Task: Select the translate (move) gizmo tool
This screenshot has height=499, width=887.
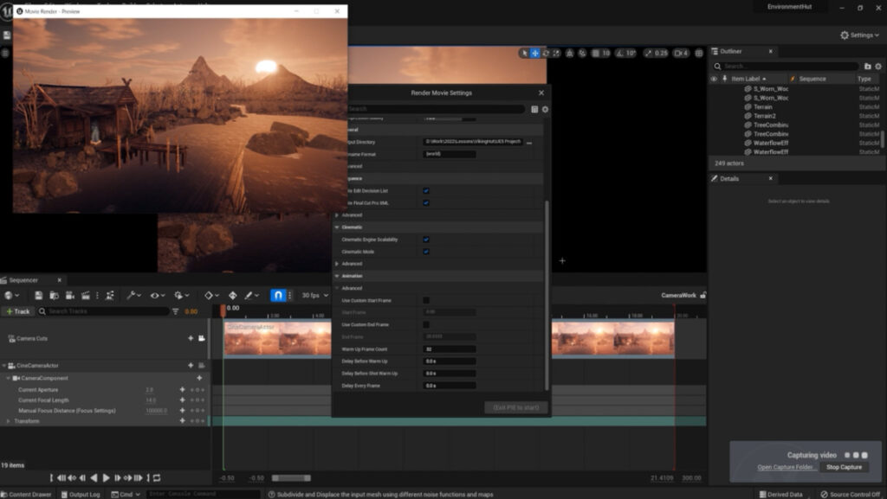Action: (535, 54)
